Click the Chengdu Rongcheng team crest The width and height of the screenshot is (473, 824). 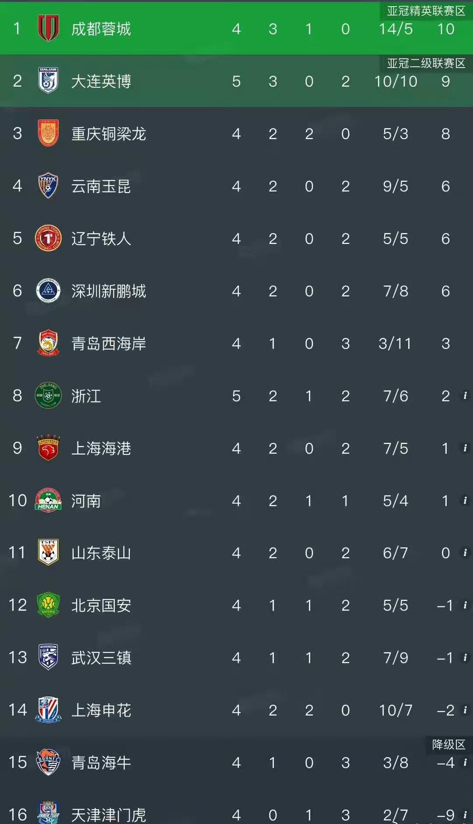coord(48,29)
